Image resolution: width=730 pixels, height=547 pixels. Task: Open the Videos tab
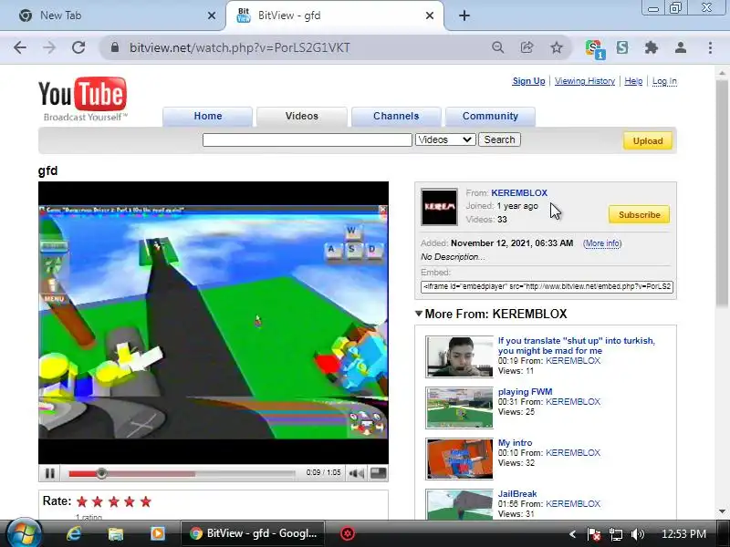pyautogui.click(x=302, y=117)
